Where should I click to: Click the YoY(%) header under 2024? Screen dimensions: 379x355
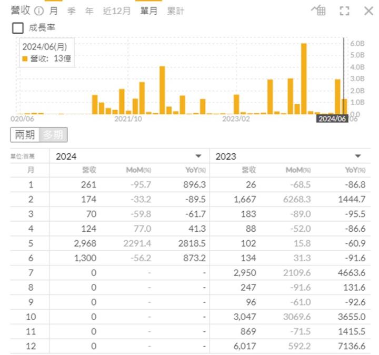click(195, 170)
